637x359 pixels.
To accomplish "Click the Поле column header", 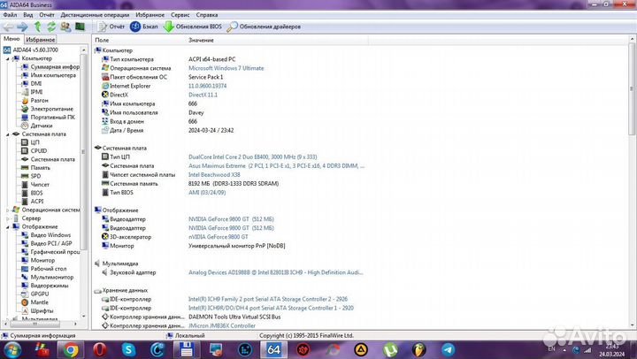I will coord(102,40).
